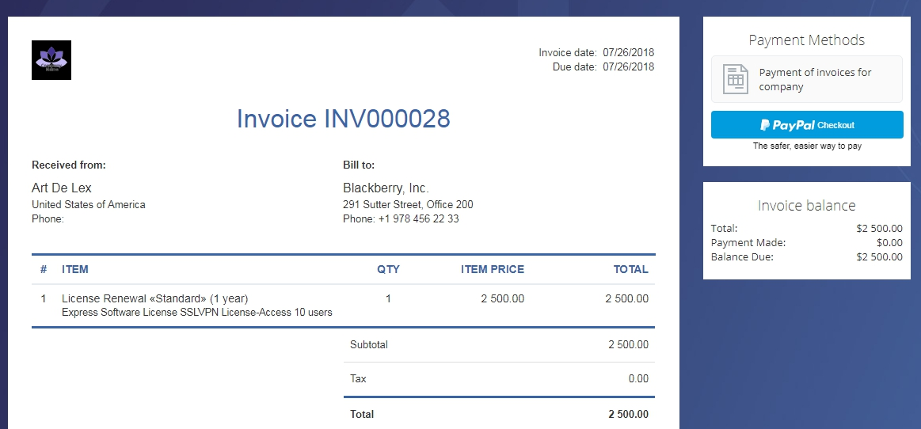Screen dimensions: 921x429
Task: Click the Invoice balance panel title
Action: point(806,206)
